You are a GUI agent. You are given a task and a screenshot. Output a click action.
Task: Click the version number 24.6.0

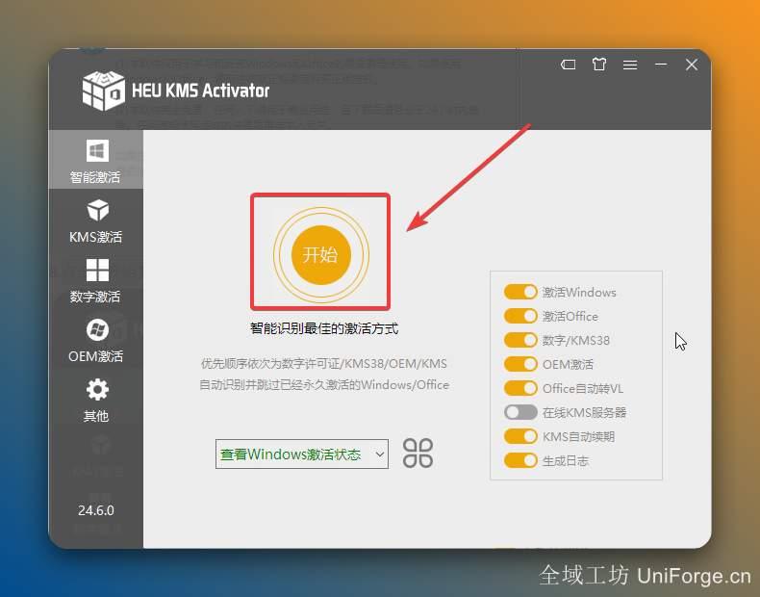tap(96, 510)
